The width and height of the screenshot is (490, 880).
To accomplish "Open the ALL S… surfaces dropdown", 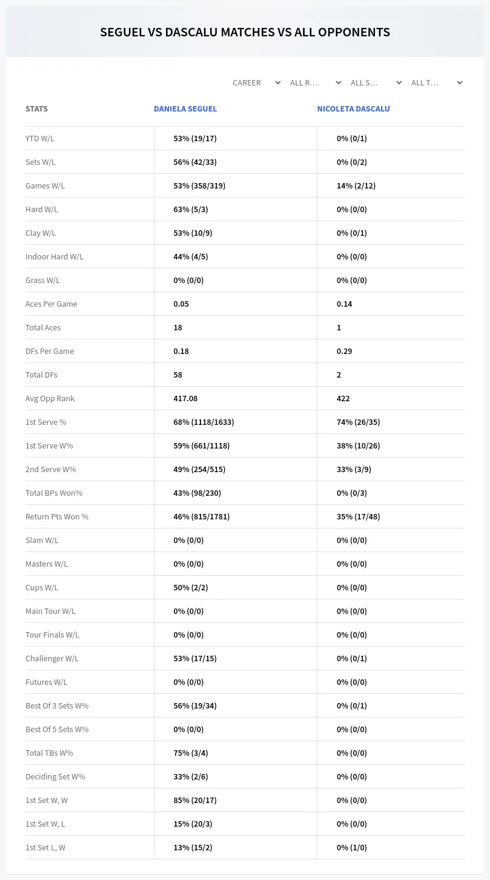I will tap(376, 82).
